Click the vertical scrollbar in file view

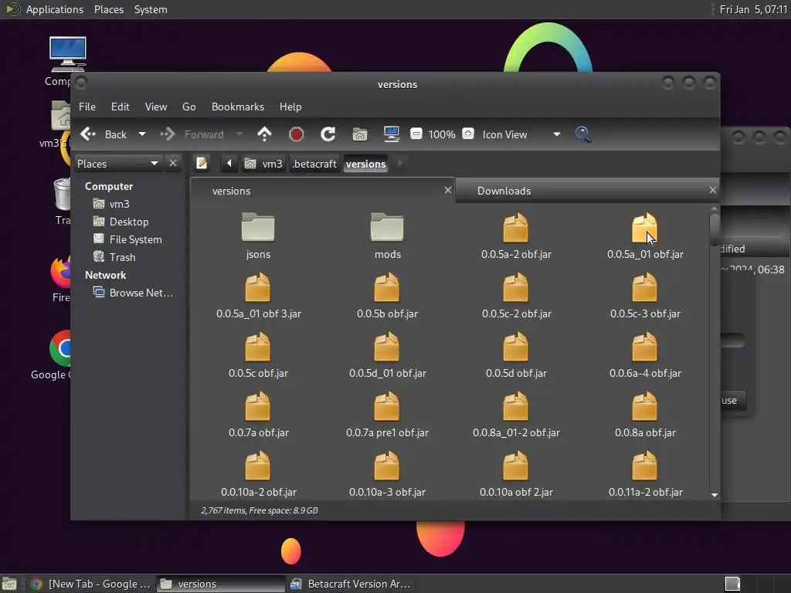tap(715, 228)
